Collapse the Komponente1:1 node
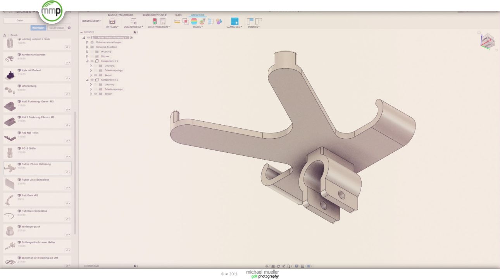 coord(87,61)
